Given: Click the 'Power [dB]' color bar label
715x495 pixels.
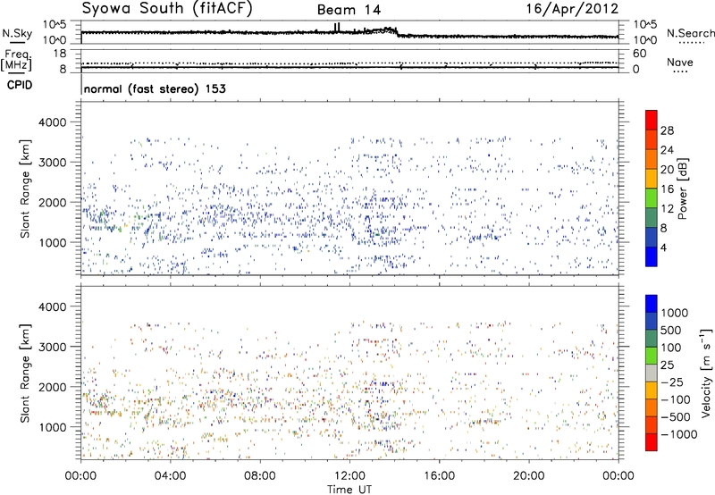Looking at the screenshot, I should coord(683,189).
